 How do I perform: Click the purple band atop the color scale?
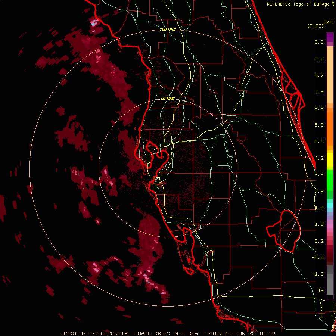(330, 37)
